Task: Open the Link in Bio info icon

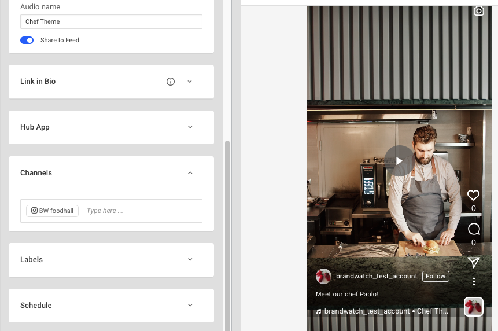Action: click(171, 82)
